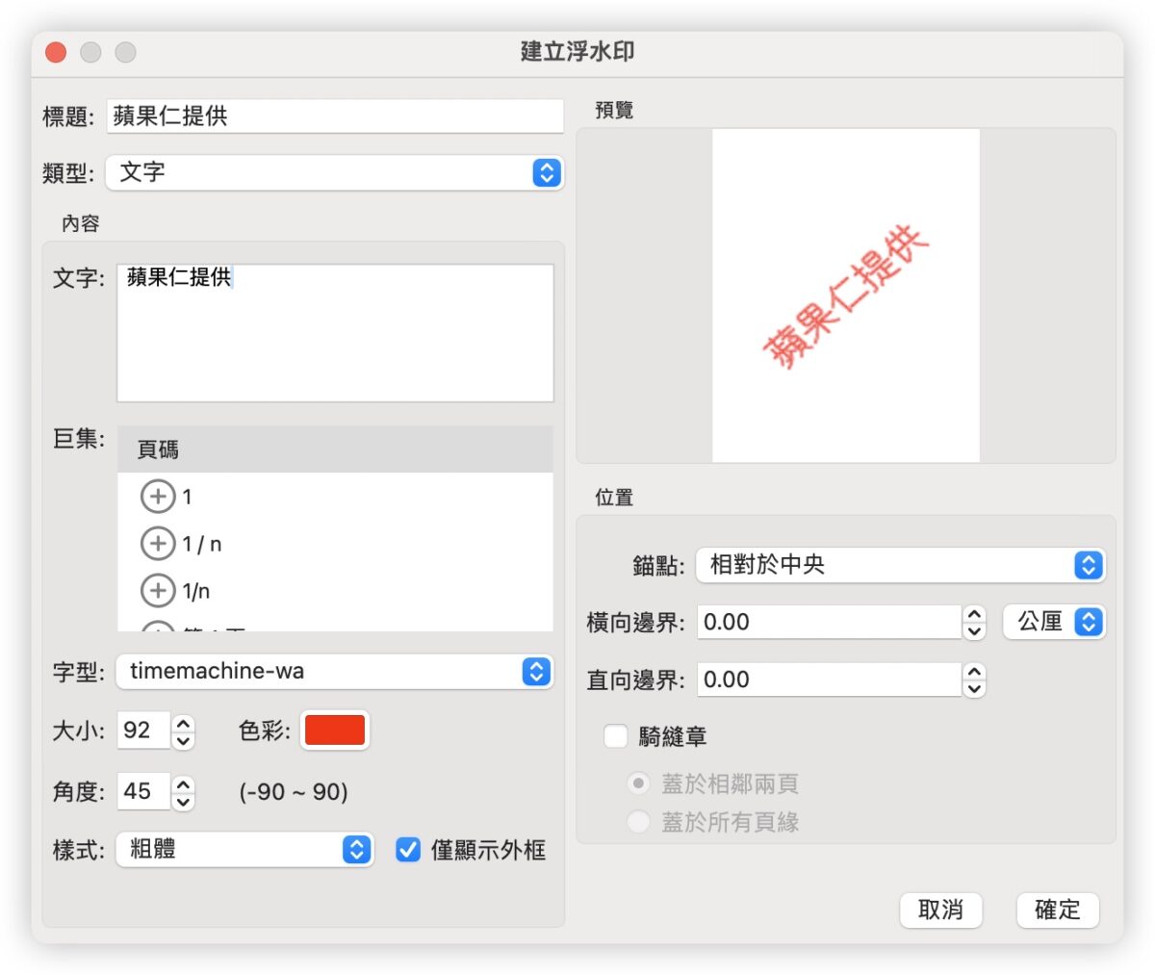Image resolution: width=1155 pixels, height=975 pixels.
Task: Click inside the 文字 content text area
Action: tap(335, 333)
